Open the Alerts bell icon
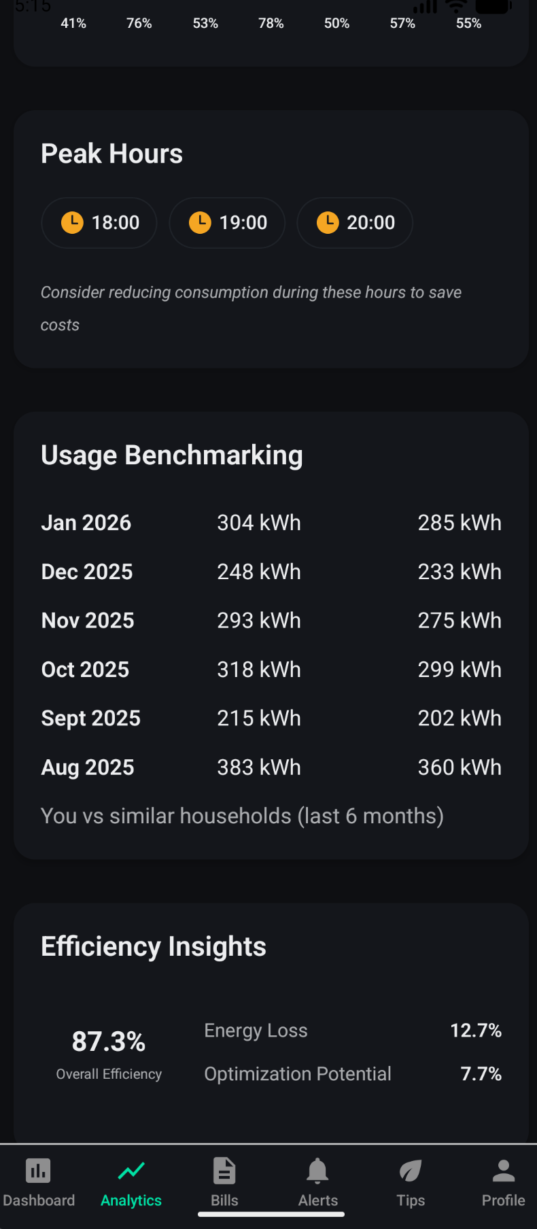Screen dimensions: 537x1229 click(317, 1171)
